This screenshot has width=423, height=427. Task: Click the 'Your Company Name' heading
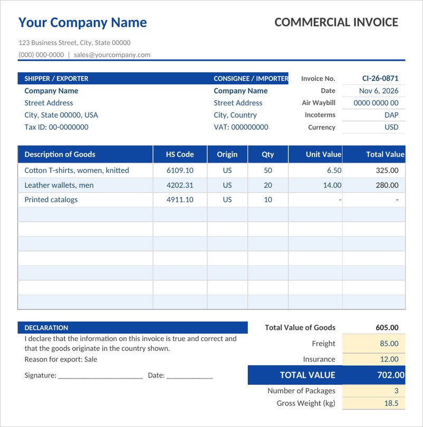coord(82,23)
